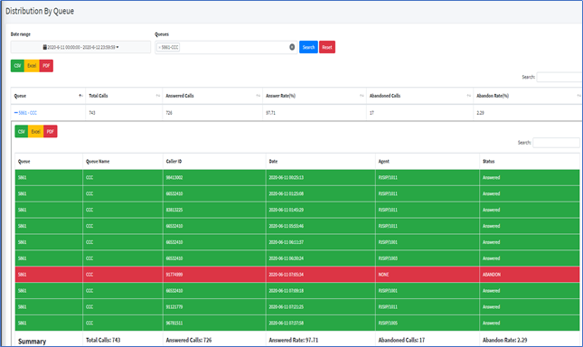The image size is (583, 347).
Task: Remove the 5861-CCC tag from Queues
Action: tap(159, 48)
